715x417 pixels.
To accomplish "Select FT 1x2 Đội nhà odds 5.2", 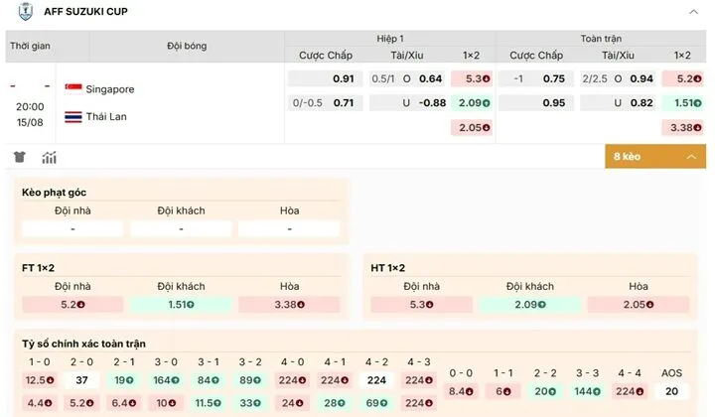I will (x=72, y=305).
